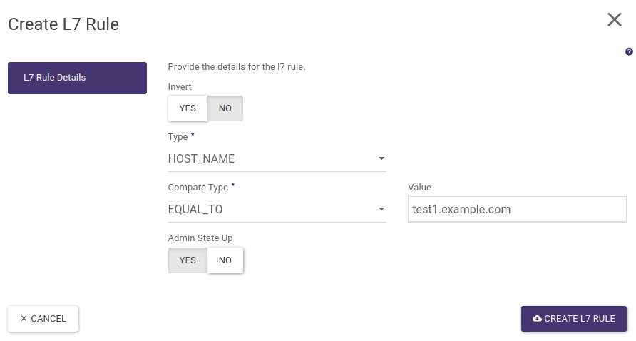Click the X icon beside Cancel
The height and width of the screenshot is (341, 636).
click(x=24, y=319)
